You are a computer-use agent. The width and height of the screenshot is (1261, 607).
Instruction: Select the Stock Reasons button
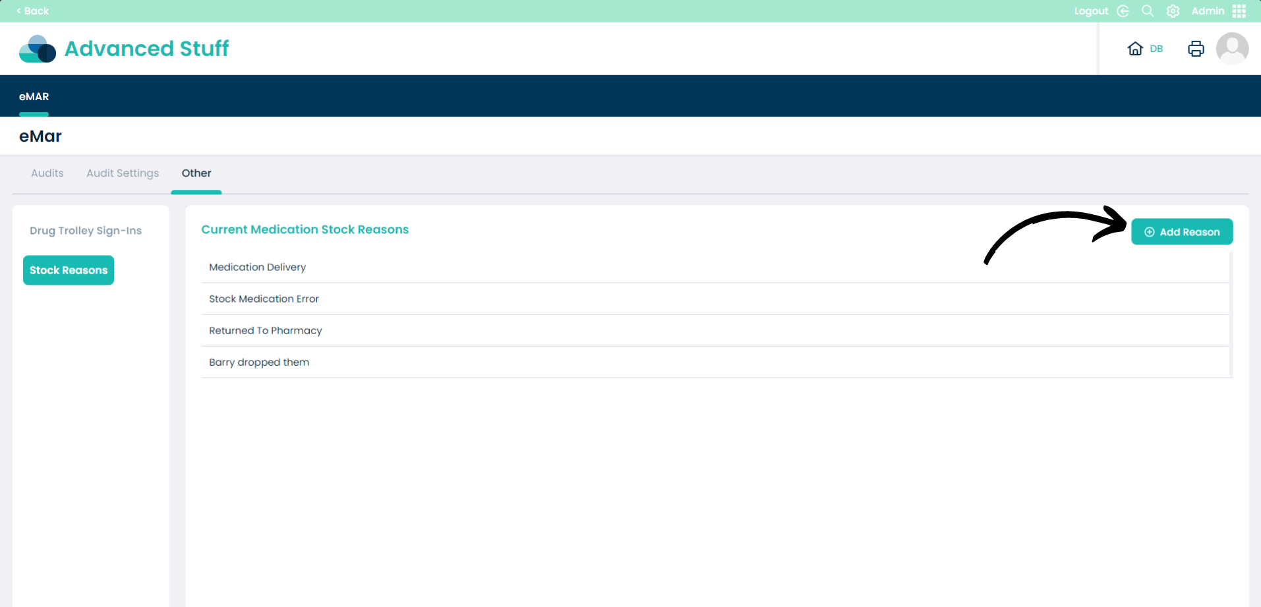tap(69, 270)
